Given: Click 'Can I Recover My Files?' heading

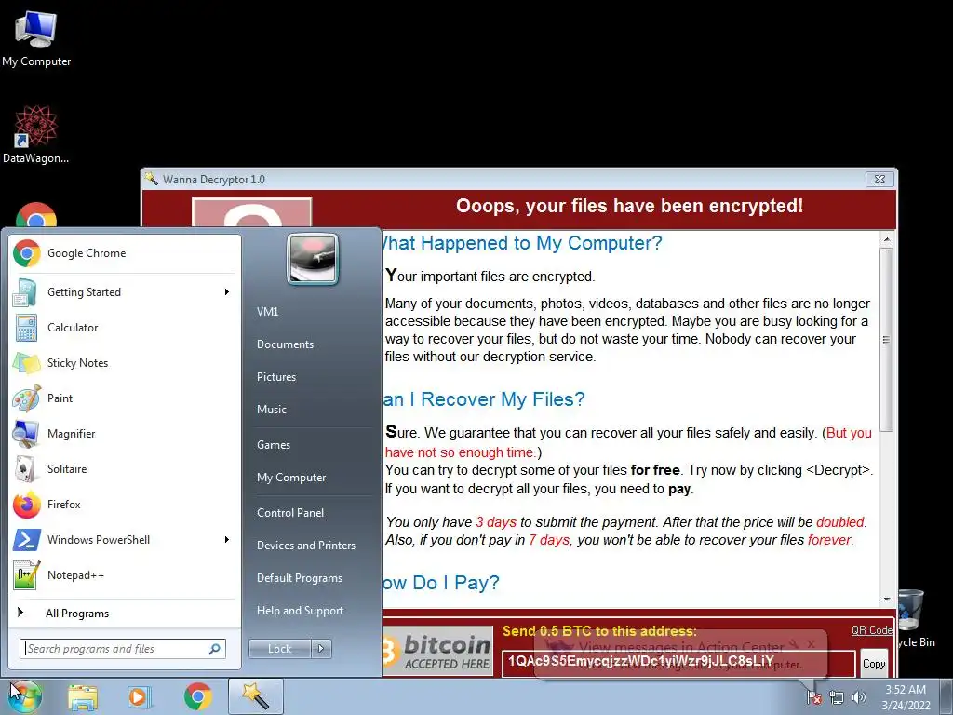Looking at the screenshot, I should (484, 399).
